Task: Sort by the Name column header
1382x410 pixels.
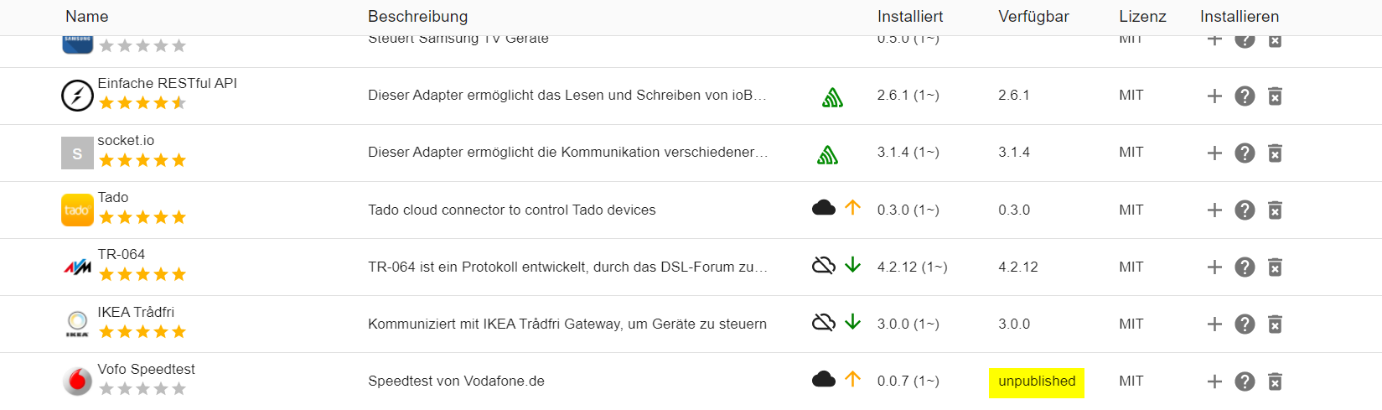Action: coord(86,17)
